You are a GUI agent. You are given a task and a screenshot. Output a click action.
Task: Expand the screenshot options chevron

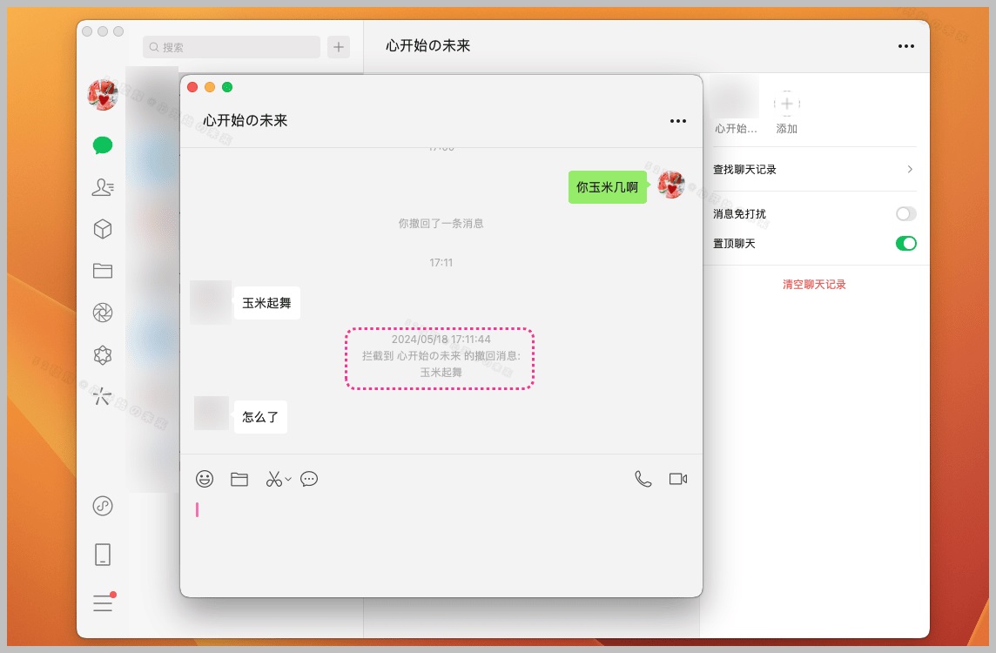point(287,479)
